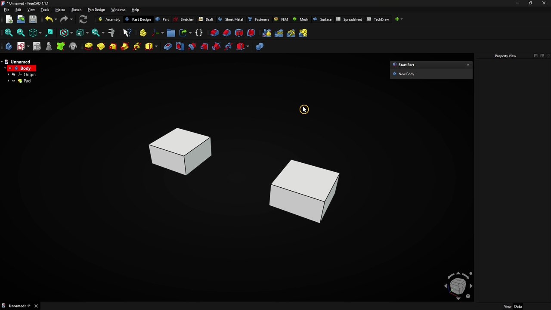This screenshot has width=551, height=310.
Task: Expand the Pad tree node
Action: pyautogui.click(x=8, y=81)
